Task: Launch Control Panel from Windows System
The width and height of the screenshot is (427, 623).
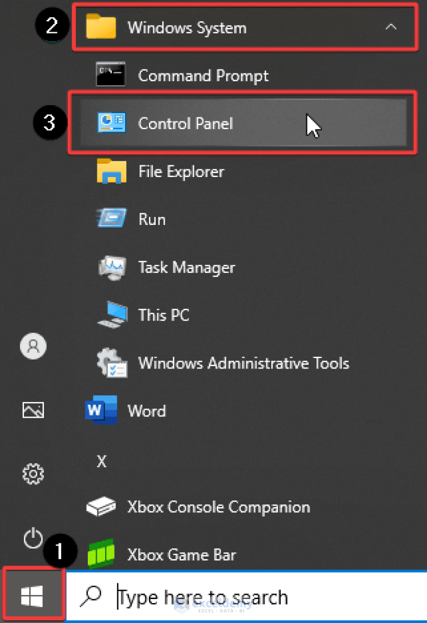Action: 185,123
